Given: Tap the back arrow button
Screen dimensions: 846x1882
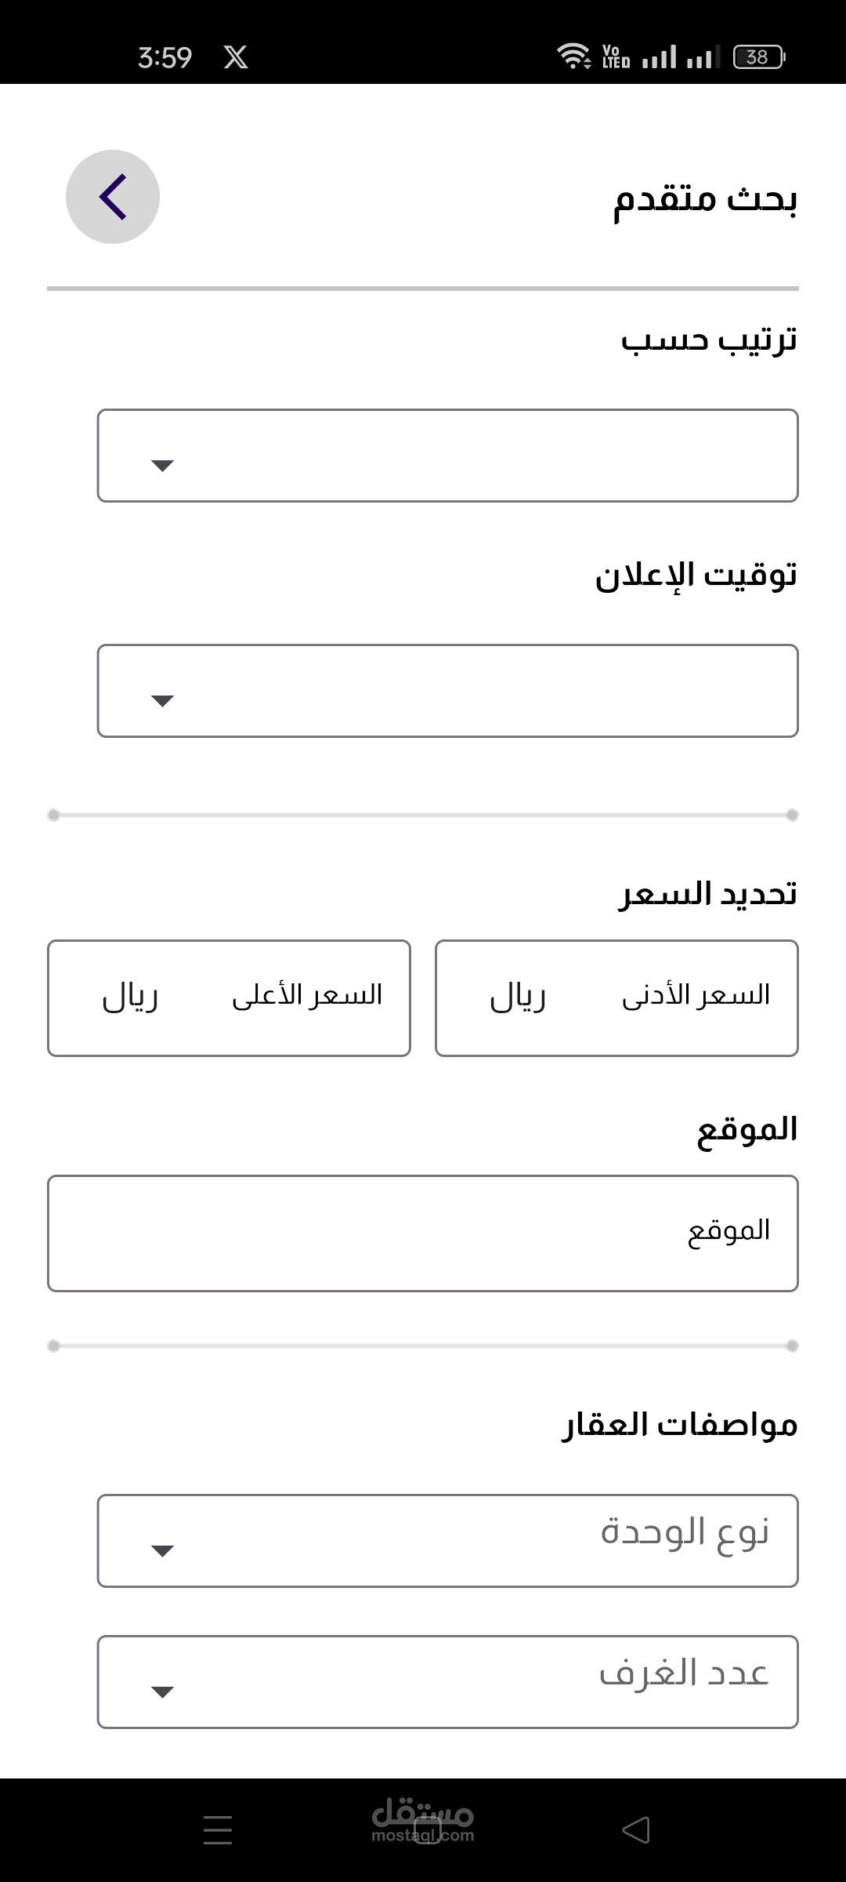Looking at the screenshot, I should (113, 197).
